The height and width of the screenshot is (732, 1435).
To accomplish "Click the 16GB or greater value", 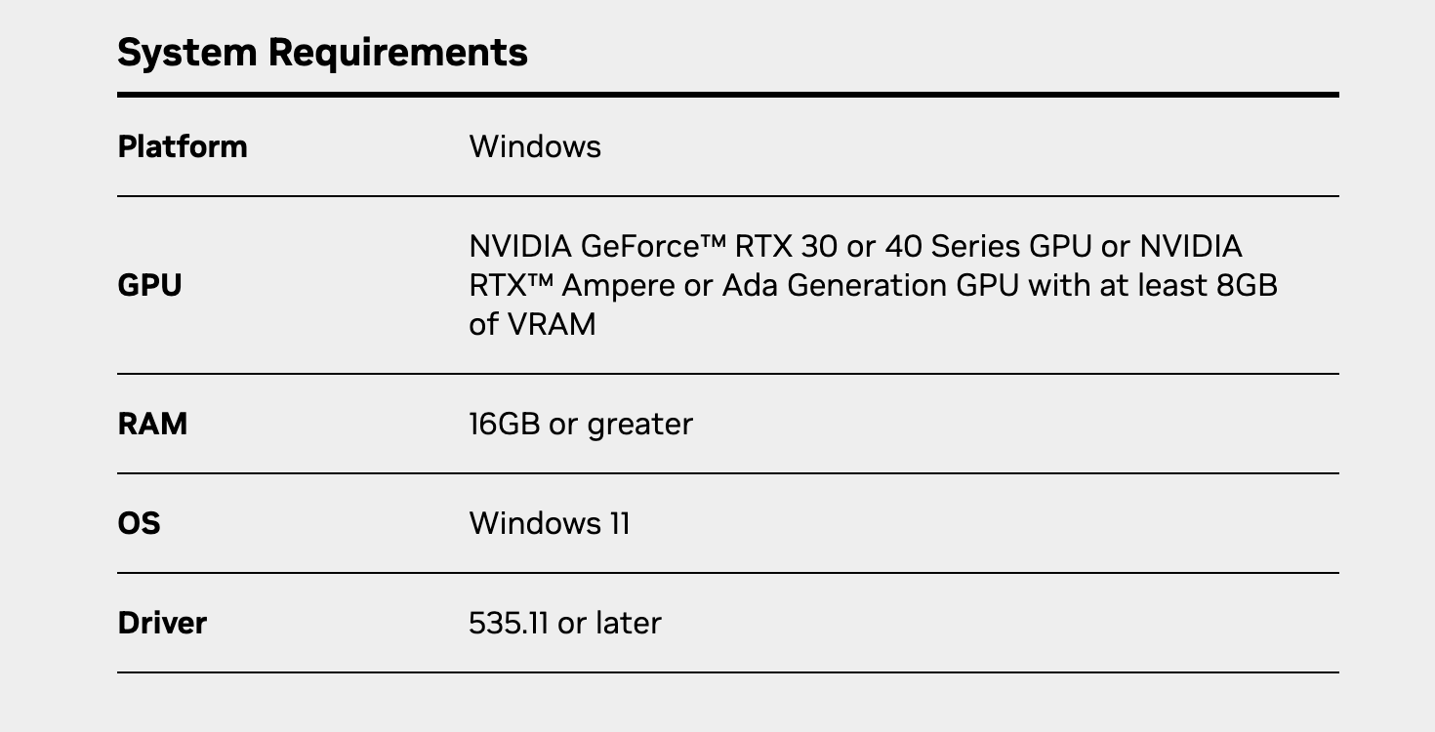I will 581,424.
